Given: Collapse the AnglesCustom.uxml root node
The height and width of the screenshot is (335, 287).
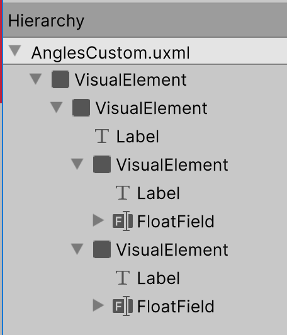Looking at the screenshot, I should pyautogui.click(x=15, y=51).
